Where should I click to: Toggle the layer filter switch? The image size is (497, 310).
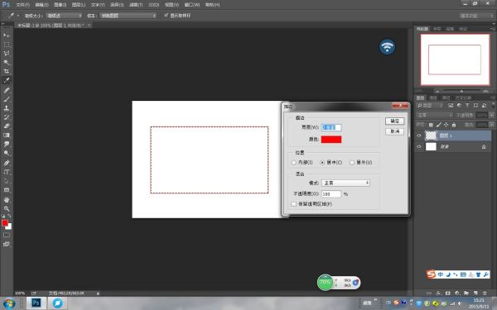(x=493, y=105)
